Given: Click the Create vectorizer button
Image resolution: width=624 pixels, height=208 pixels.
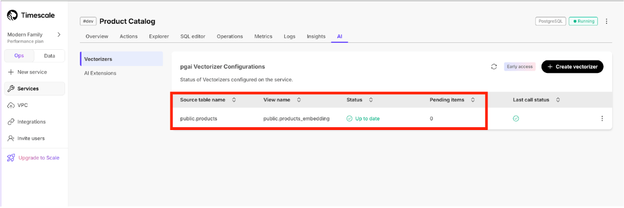Looking at the screenshot, I should pyautogui.click(x=572, y=67).
